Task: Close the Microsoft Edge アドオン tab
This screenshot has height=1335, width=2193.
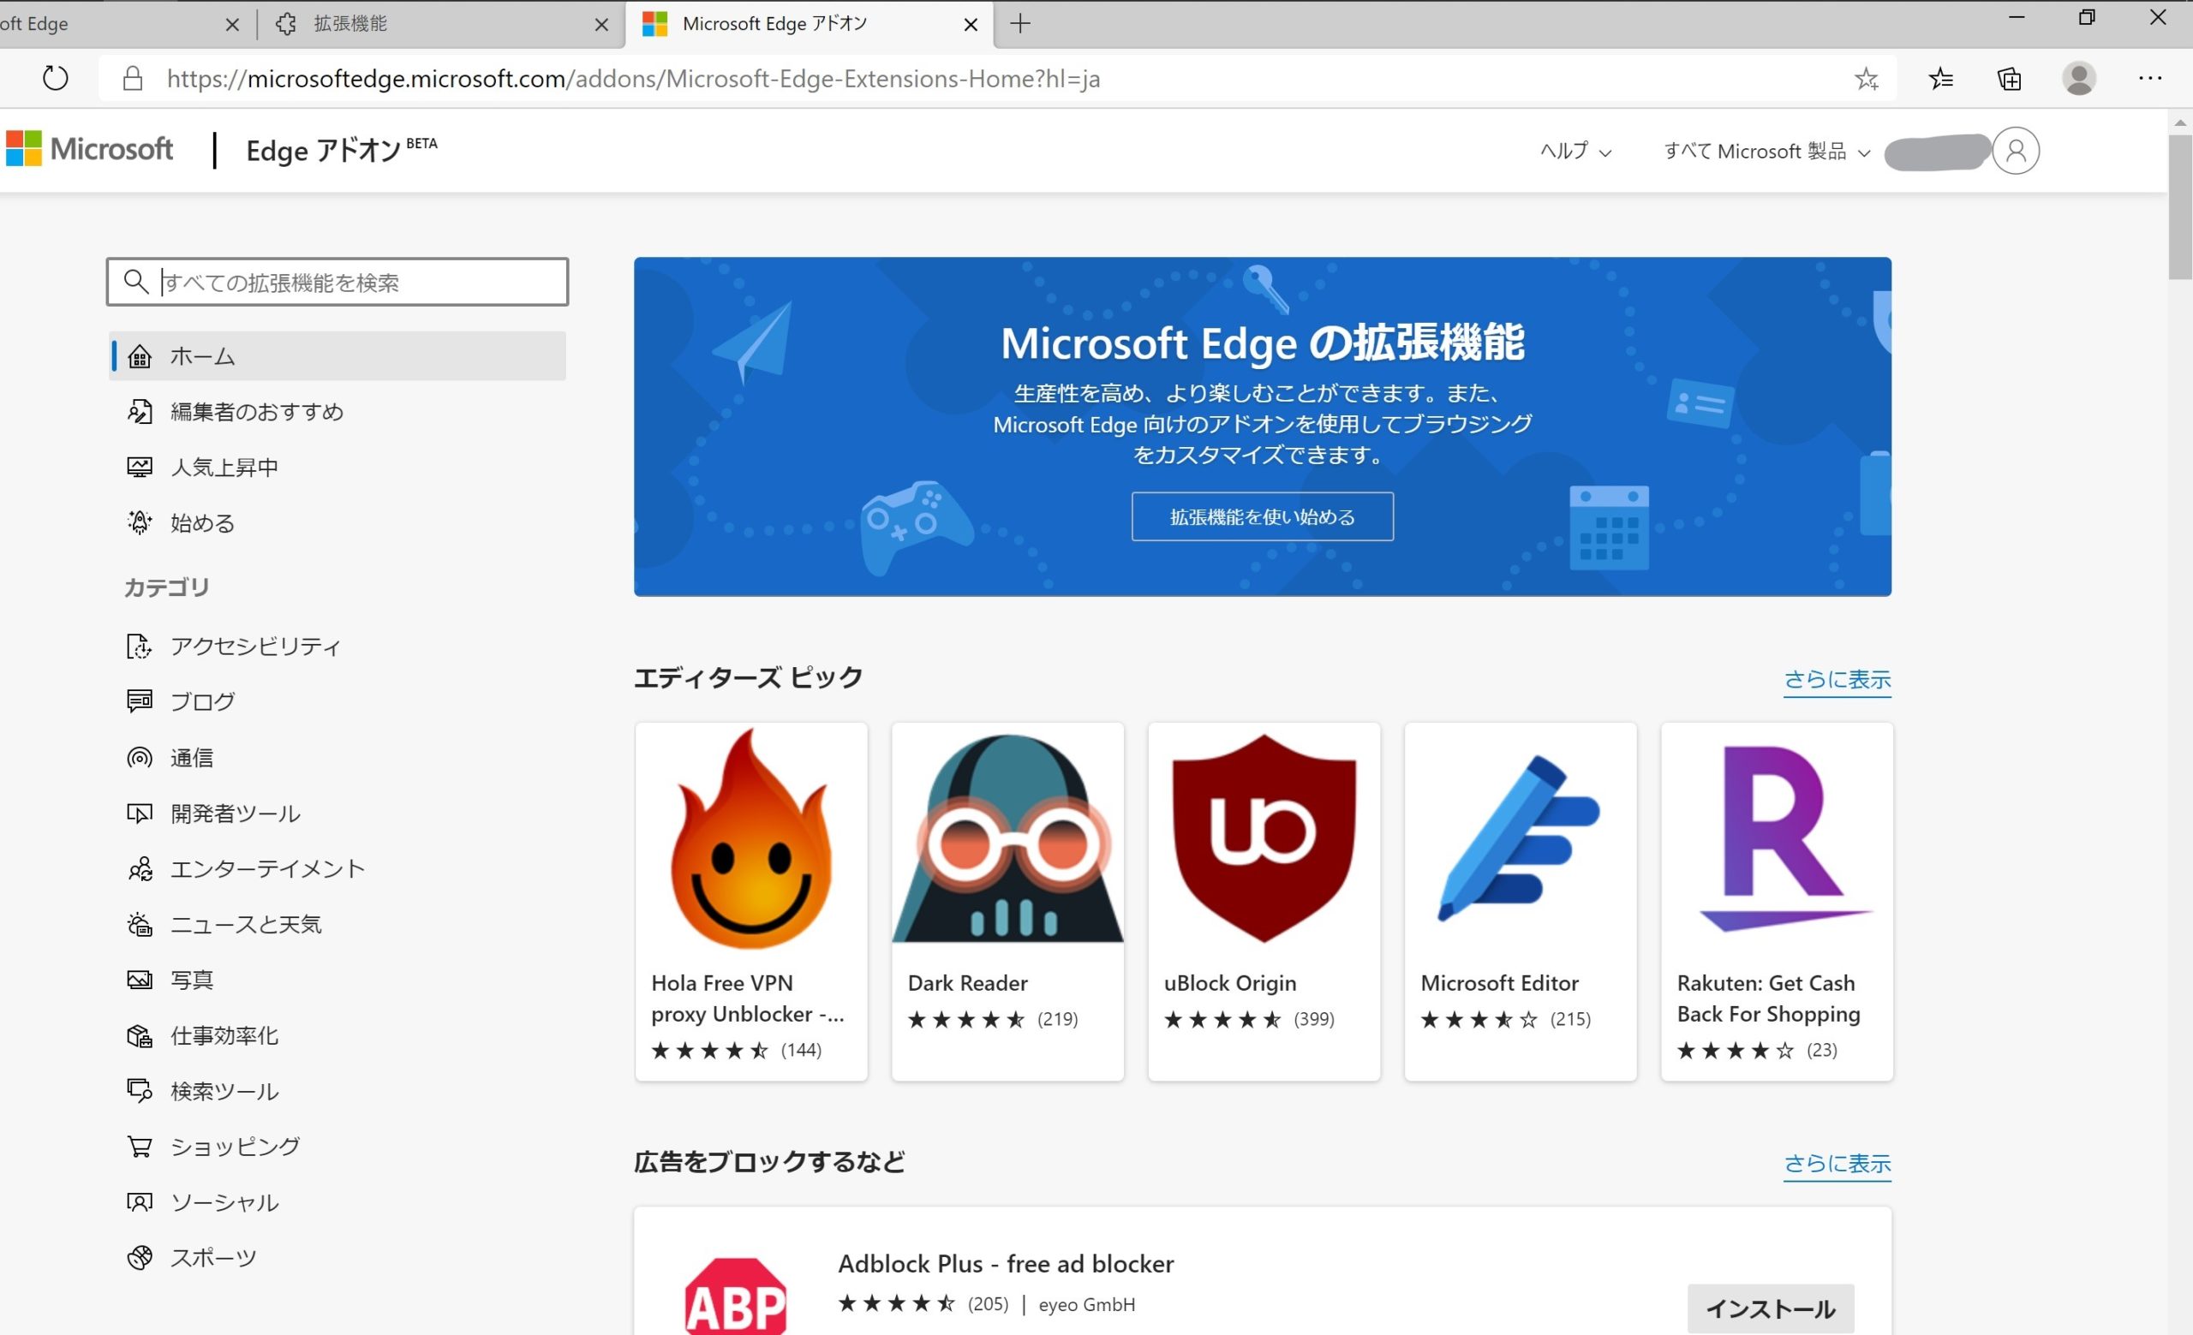Action: (x=971, y=25)
